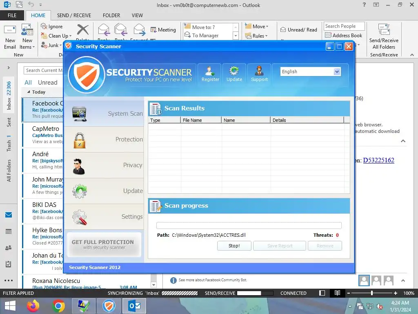The height and width of the screenshot is (314, 418).
Task: Open the Protection section
Action: pyautogui.click(x=104, y=139)
